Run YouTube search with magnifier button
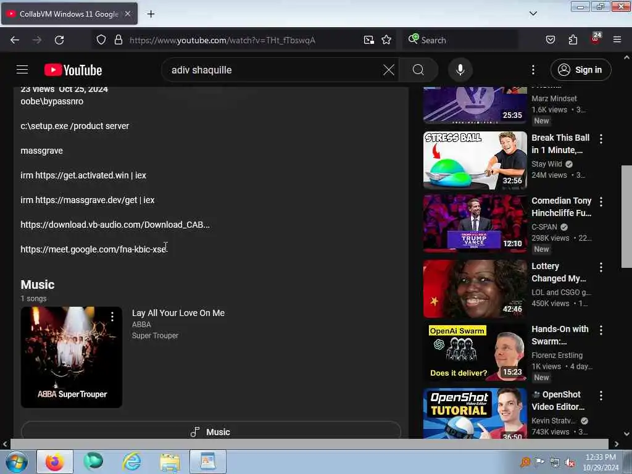The image size is (632, 474). pos(418,70)
